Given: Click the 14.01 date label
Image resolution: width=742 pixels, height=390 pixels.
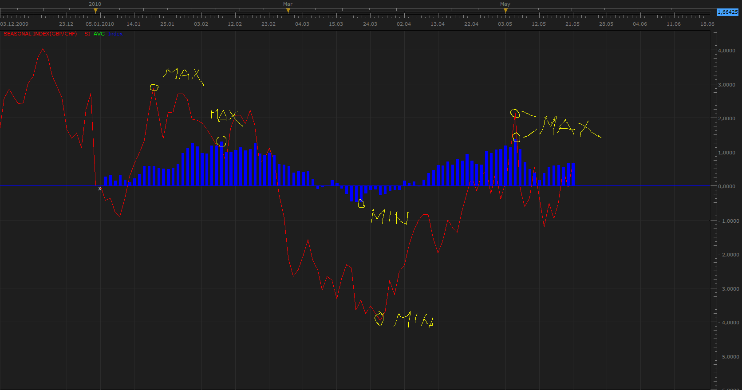Looking at the screenshot, I should point(134,24).
